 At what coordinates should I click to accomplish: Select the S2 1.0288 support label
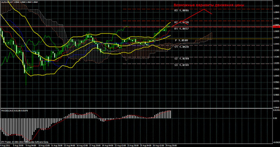(182, 58)
